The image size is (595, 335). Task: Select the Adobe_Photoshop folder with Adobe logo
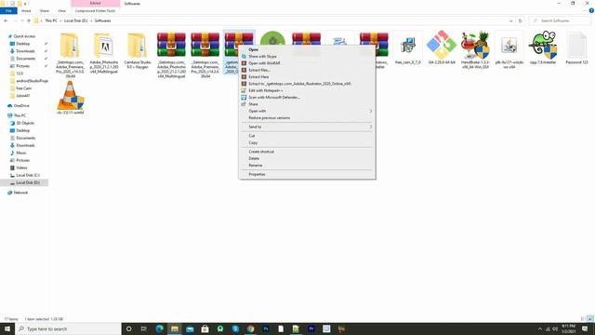(x=103, y=45)
